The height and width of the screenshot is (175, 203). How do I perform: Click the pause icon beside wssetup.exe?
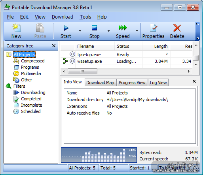(72, 61)
